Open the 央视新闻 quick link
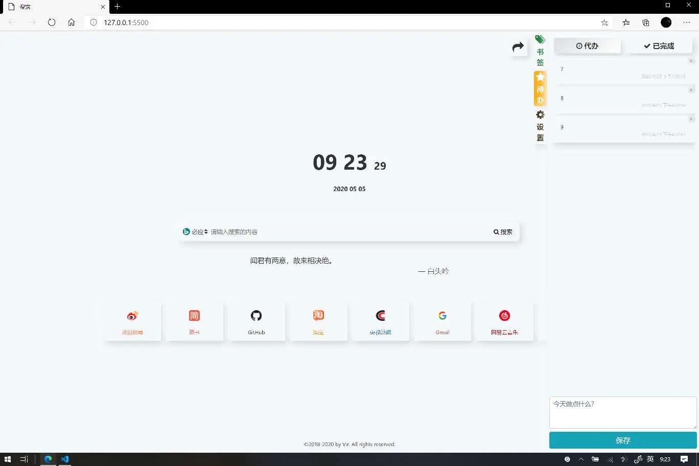This screenshot has height=466, width=699. click(x=380, y=320)
